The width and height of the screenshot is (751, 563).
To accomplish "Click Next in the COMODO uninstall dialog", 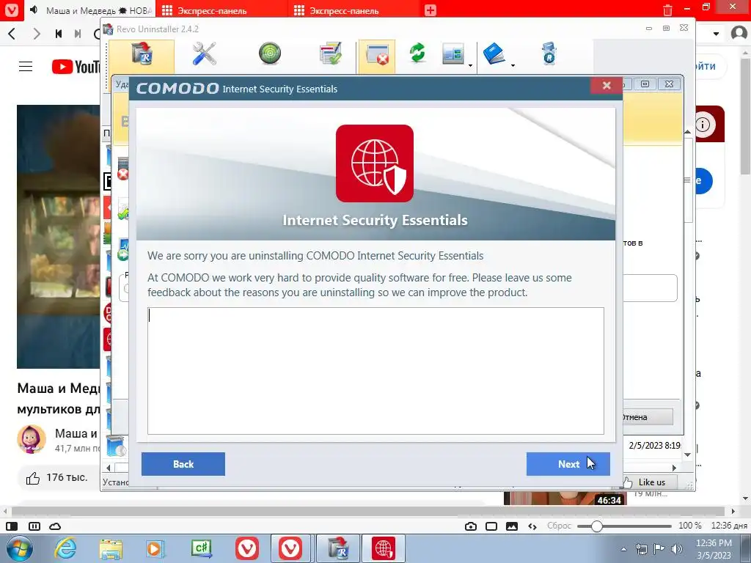I will tap(568, 464).
